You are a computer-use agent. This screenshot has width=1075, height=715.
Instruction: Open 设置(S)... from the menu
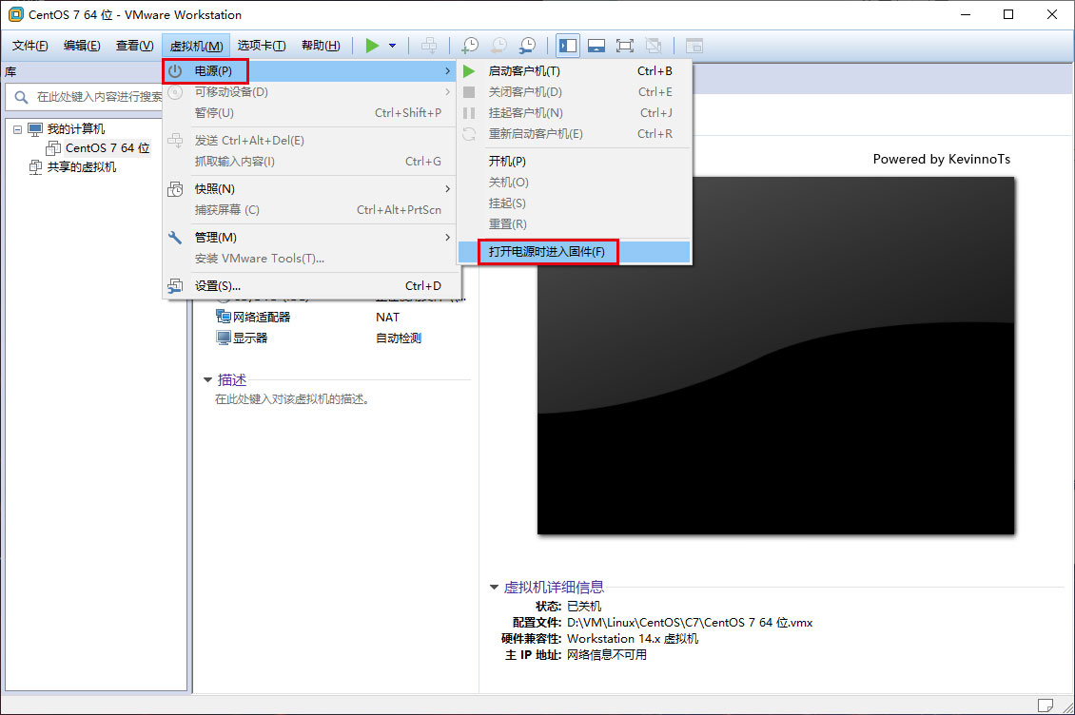click(309, 286)
